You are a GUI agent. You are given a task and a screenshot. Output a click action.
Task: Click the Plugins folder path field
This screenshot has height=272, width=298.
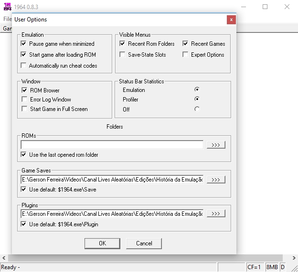click(x=112, y=214)
